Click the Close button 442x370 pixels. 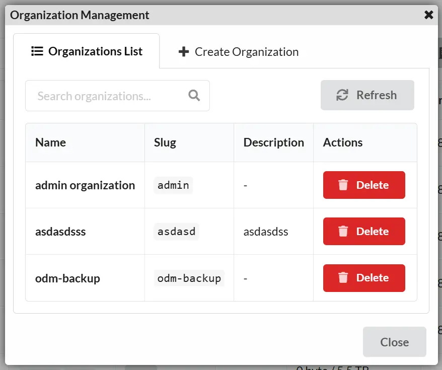(x=394, y=342)
